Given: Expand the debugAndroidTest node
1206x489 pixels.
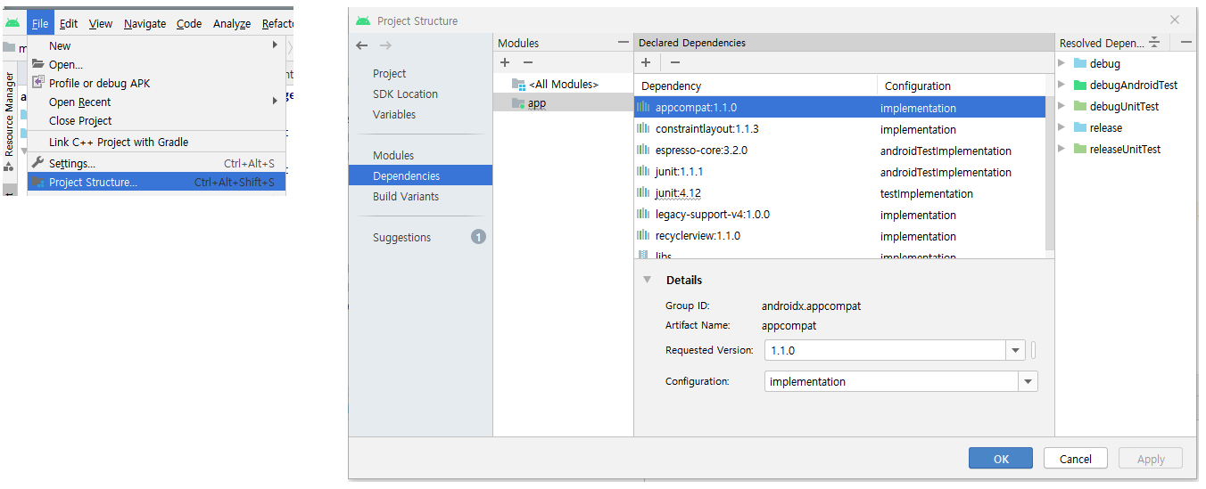Looking at the screenshot, I should coord(1061,85).
